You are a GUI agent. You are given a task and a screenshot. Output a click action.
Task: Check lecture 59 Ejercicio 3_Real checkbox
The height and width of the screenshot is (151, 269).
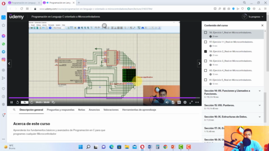(206, 61)
